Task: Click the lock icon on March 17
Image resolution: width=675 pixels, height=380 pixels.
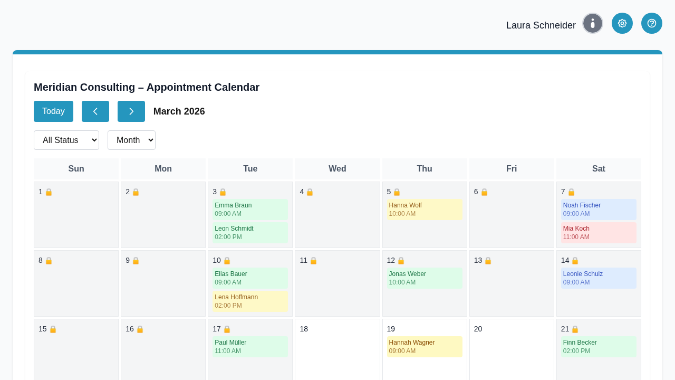Action: [x=227, y=329]
